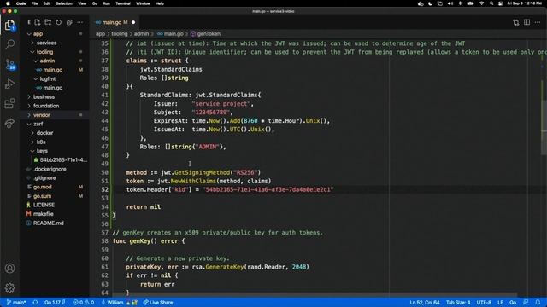Viewport: 547px width, 307px height.
Task: Open the Explorer view in the activity bar
Action: click(9, 25)
